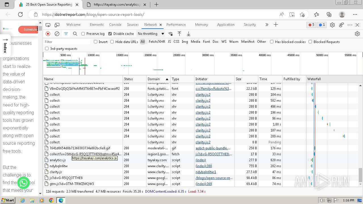Expand more DevTools tabs chevron

click(x=267, y=25)
